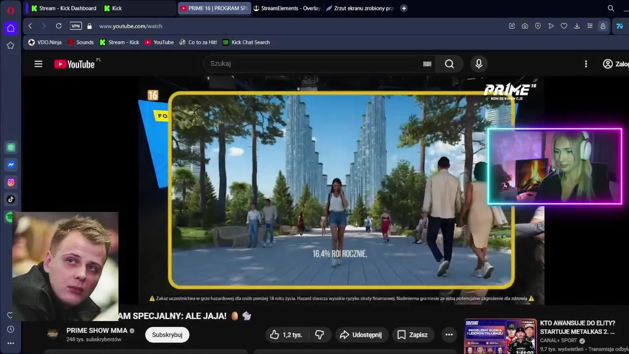The height and width of the screenshot is (354, 629).
Task: Click the PRIME SHOW MMA channel avatar
Action: (53, 334)
